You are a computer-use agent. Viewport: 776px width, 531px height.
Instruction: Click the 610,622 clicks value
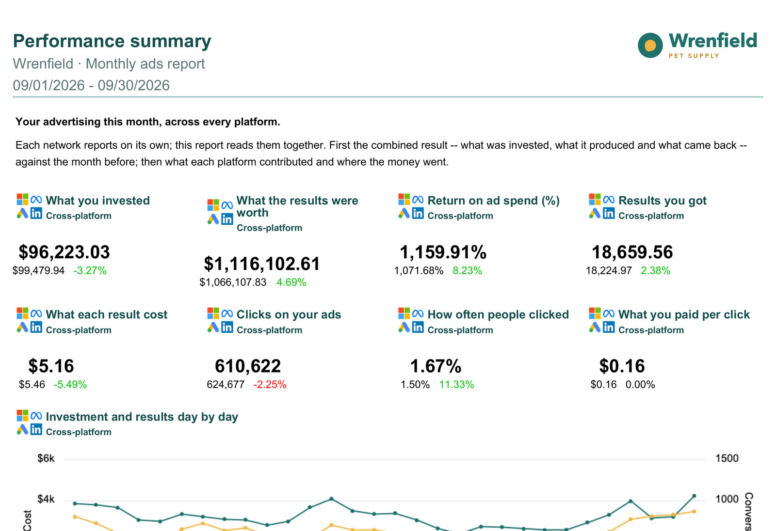pyautogui.click(x=248, y=366)
